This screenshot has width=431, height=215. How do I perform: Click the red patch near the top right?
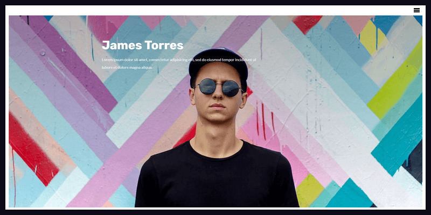307,23
